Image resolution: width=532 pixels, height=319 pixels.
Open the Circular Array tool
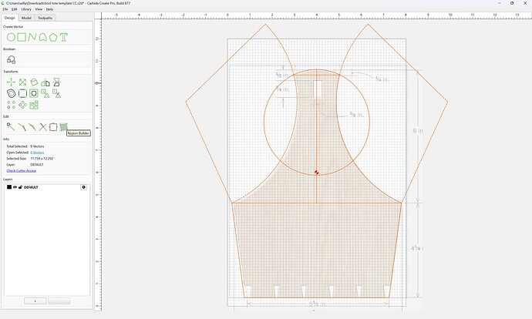22,105
